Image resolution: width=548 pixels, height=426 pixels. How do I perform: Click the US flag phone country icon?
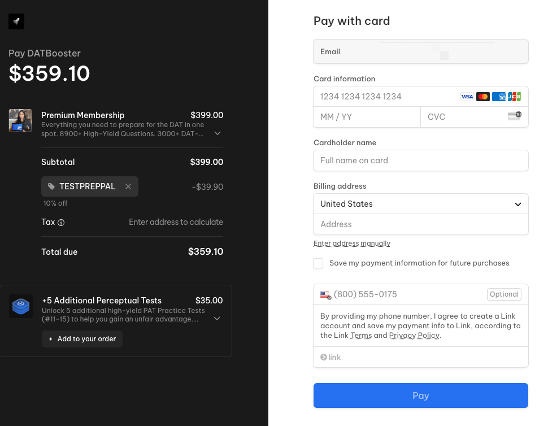coord(325,294)
